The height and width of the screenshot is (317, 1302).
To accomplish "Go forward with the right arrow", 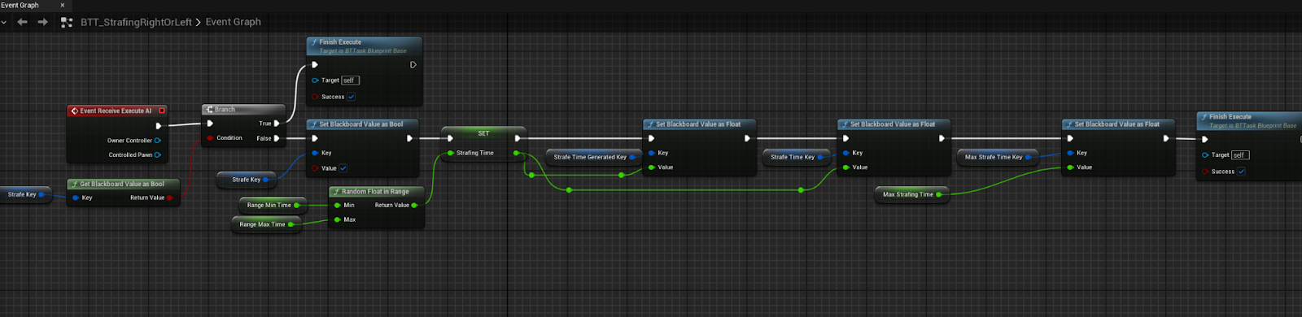I will click(43, 22).
